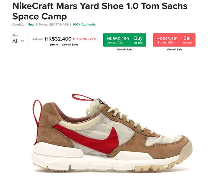Screen dimensions: 212x177
Task: Click the Condition New label
Action: [x=23, y=25]
